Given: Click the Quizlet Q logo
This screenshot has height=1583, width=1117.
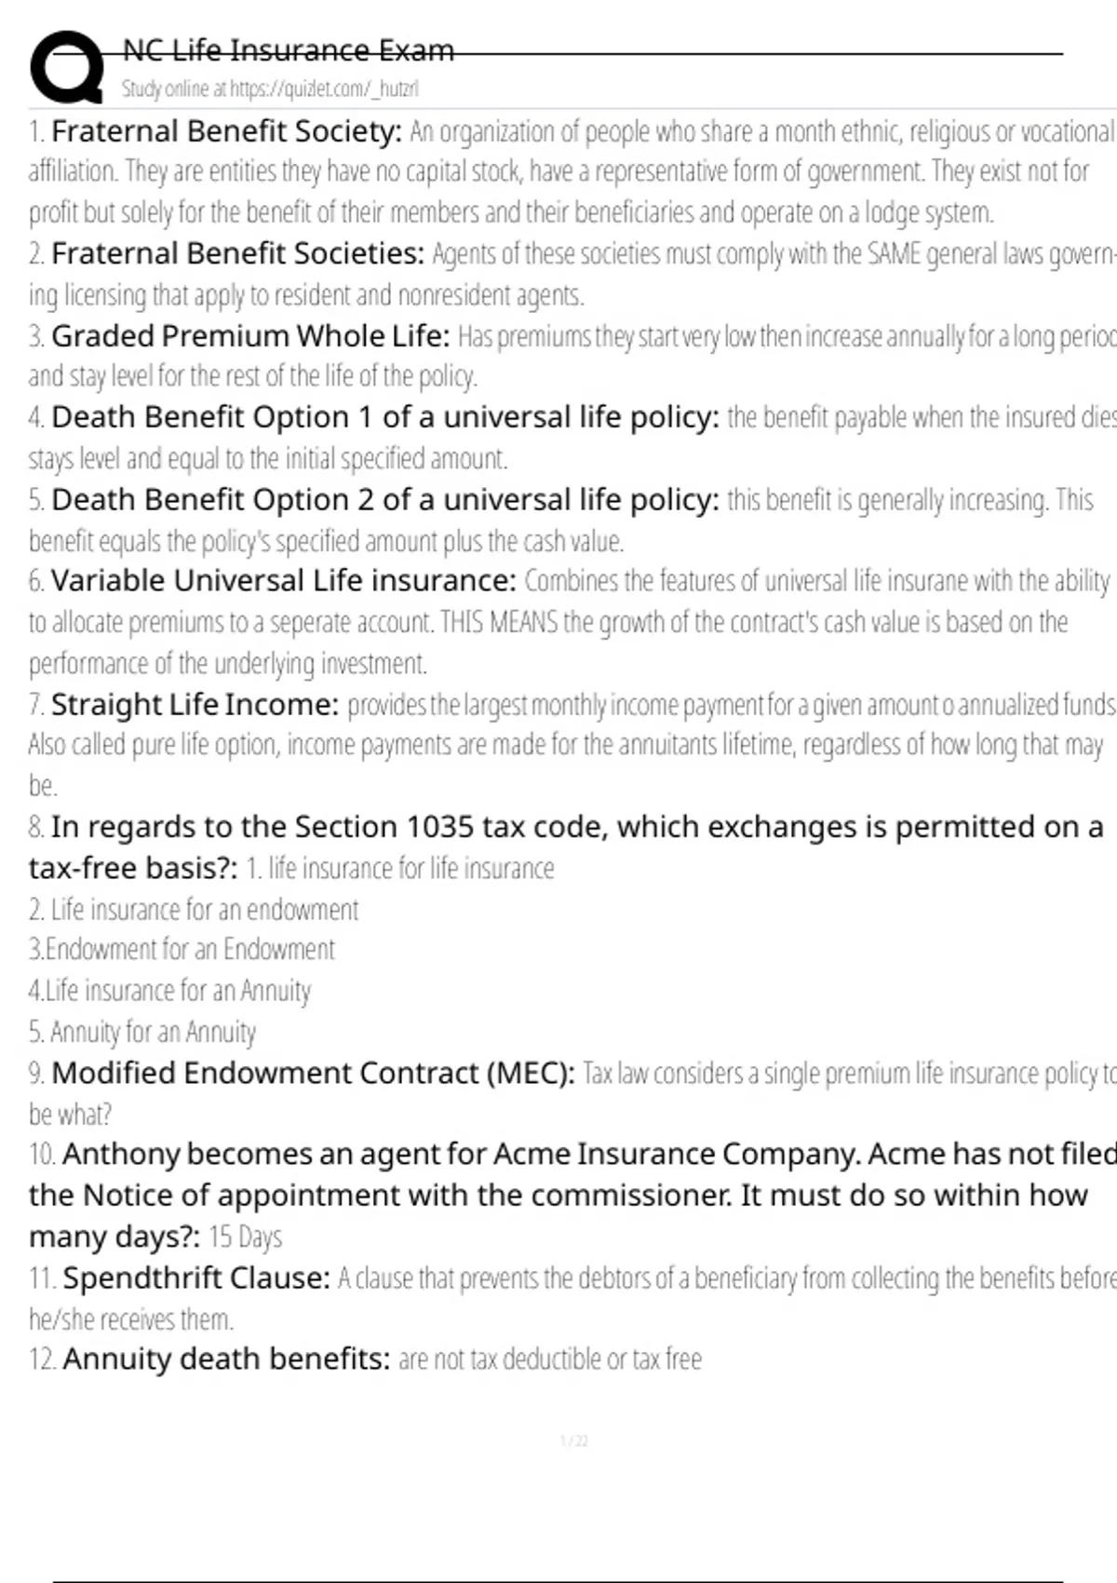Looking at the screenshot, I should pyautogui.click(x=67, y=67).
